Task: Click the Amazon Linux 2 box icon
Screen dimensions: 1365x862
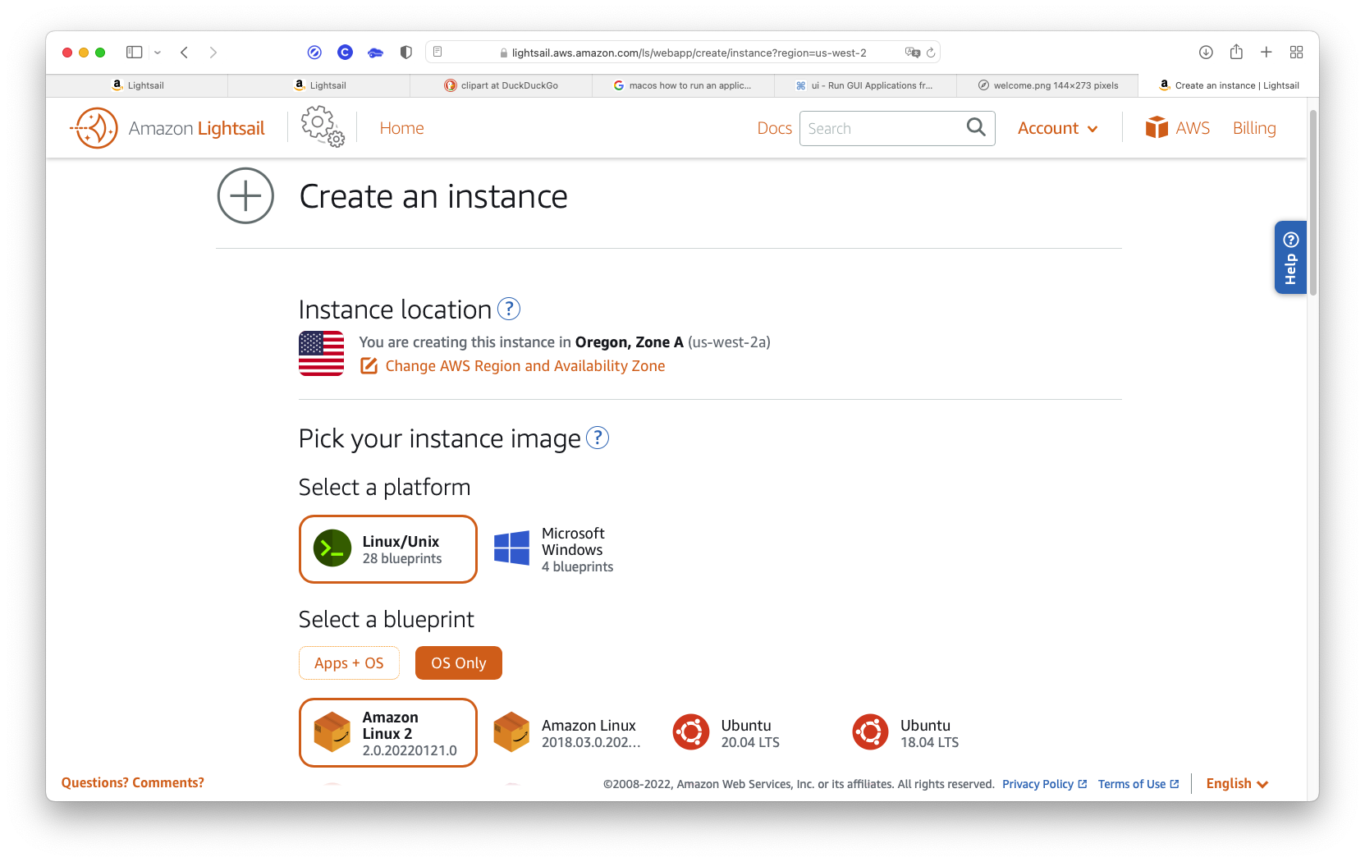Action: tap(332, 732)
